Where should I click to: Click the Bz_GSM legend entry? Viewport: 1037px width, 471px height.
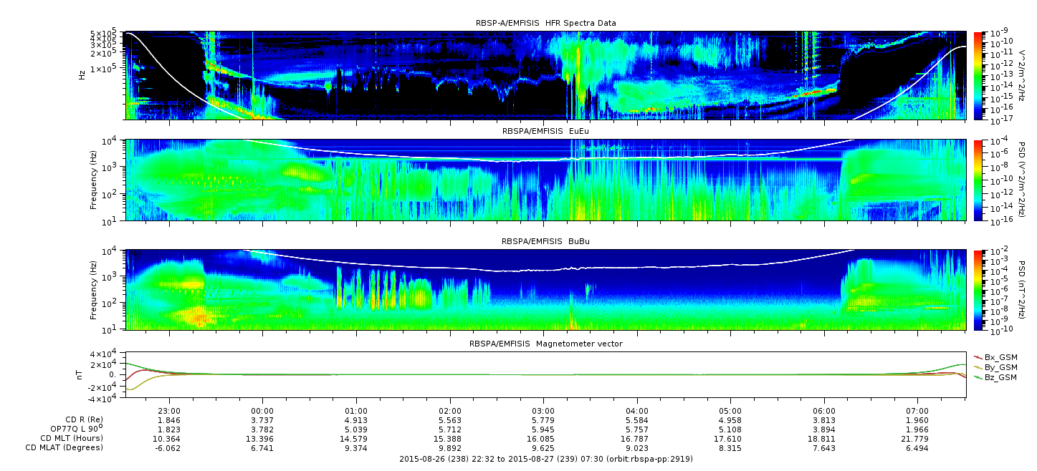(x=995, y=377)
